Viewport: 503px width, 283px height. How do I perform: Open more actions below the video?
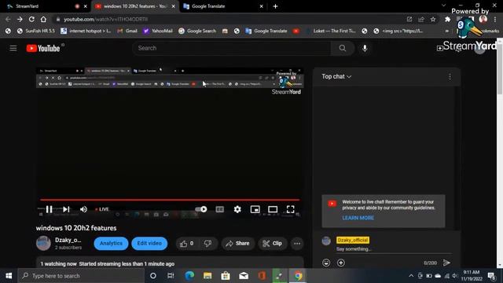tap(297, 244)
